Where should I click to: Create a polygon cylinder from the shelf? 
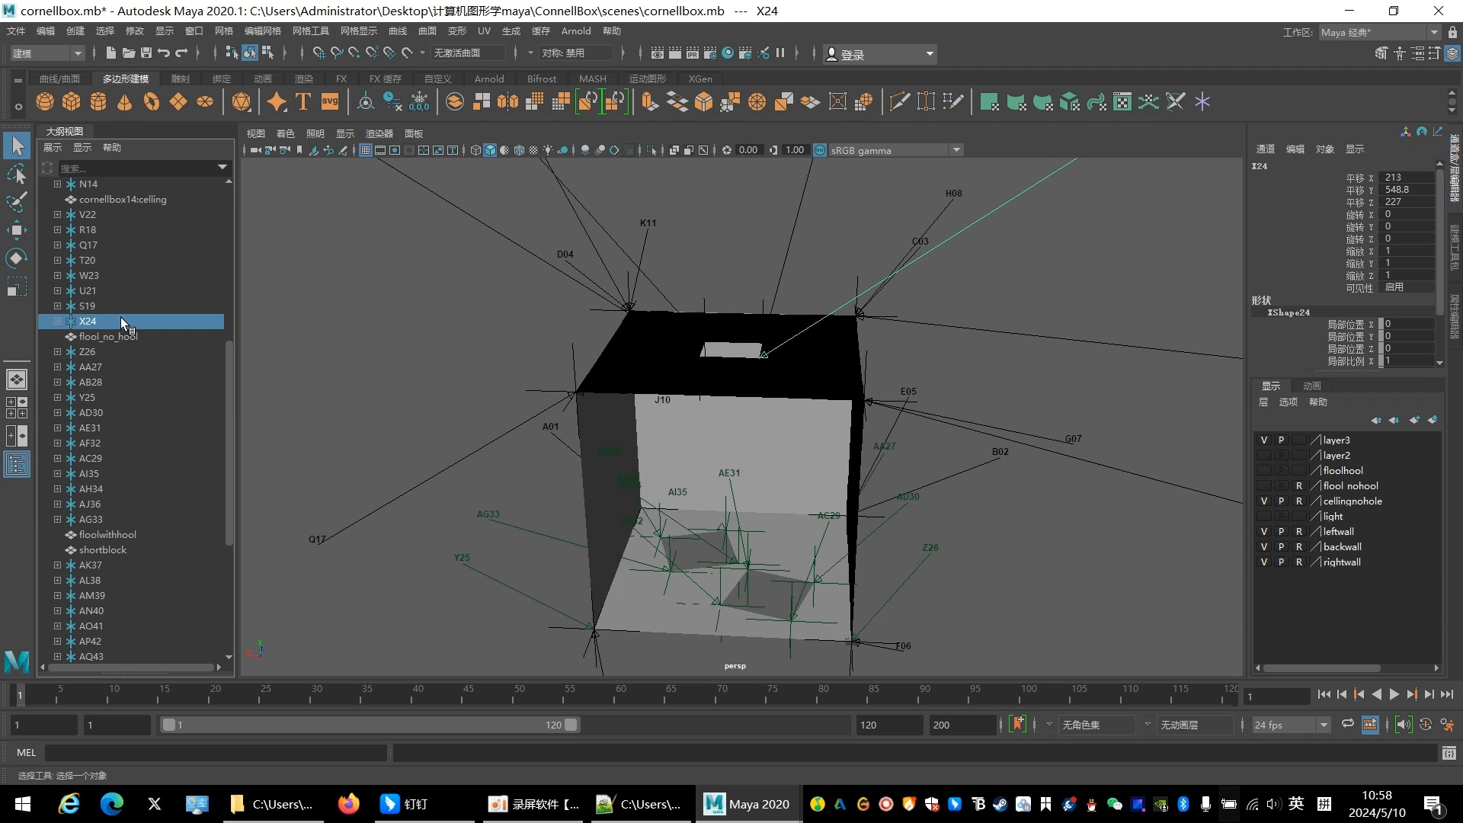coord(98,101)
